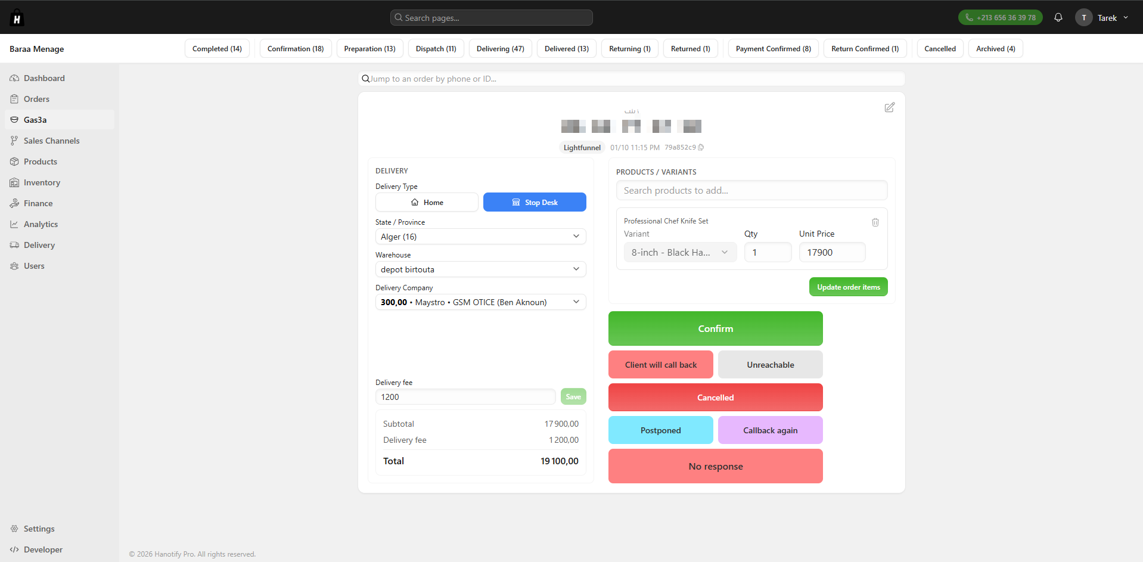
Task: Click the Update order items button
Action: 849,287
